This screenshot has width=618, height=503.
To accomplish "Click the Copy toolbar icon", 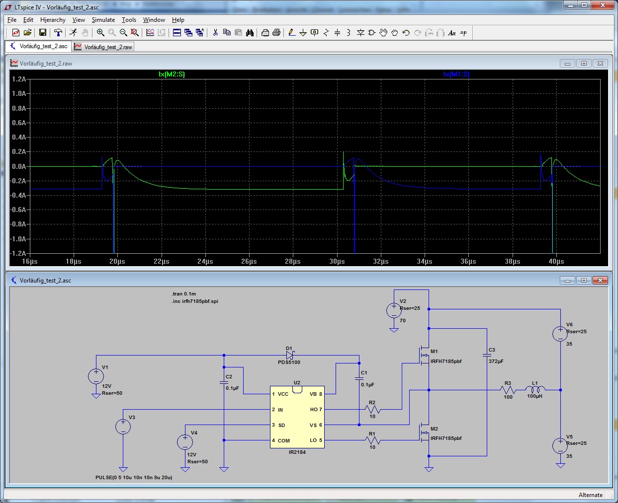I will (227, 33).
